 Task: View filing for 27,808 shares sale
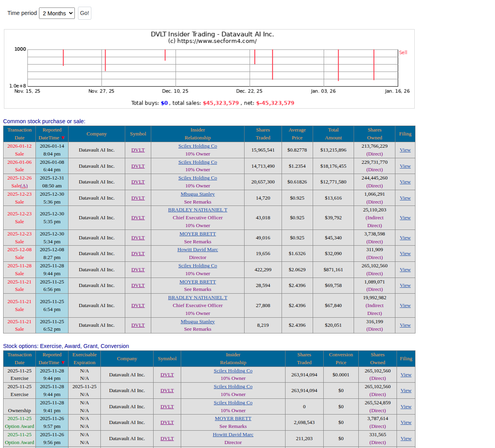[405, 305]
